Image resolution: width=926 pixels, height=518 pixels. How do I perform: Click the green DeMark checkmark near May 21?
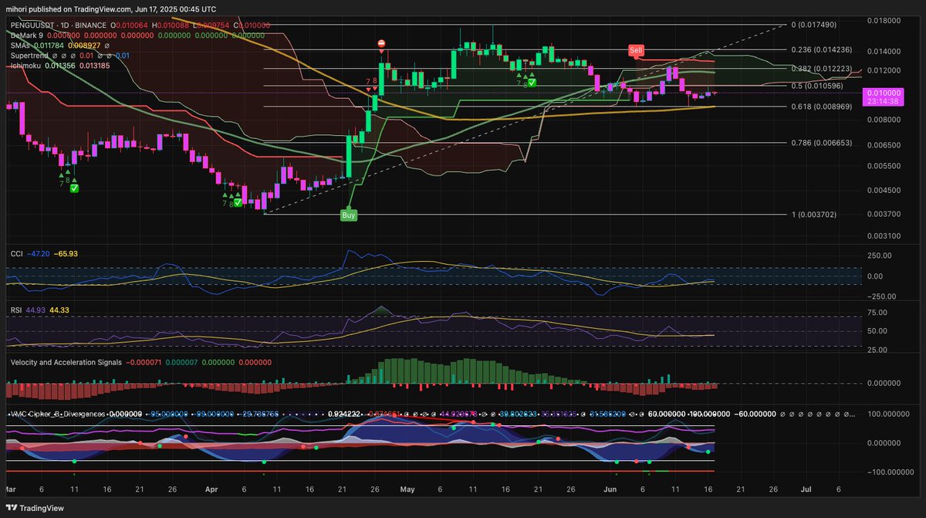[x=532, y=81]
